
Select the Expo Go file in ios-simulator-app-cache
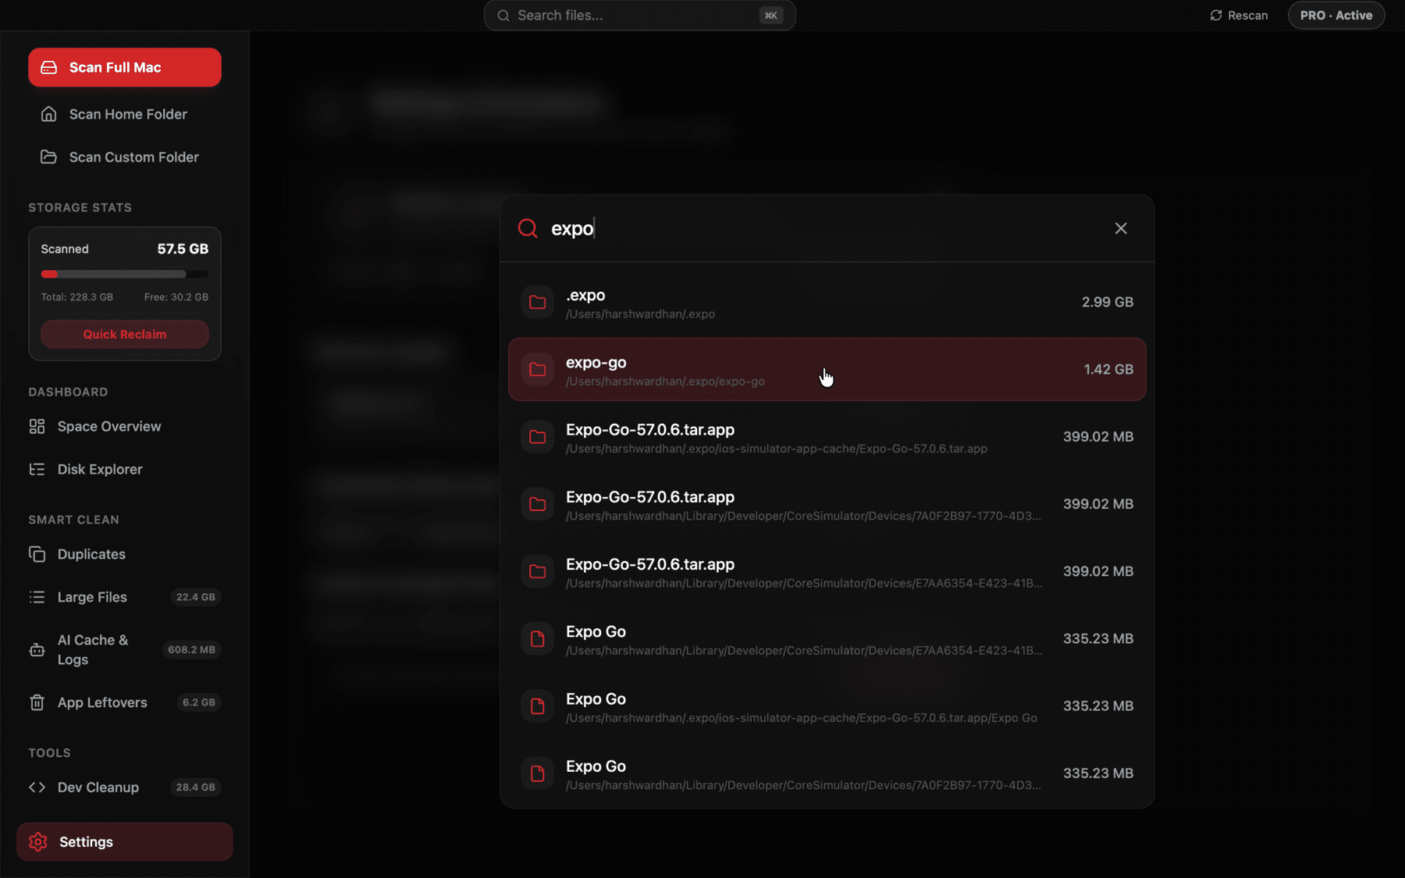point(596,699)
